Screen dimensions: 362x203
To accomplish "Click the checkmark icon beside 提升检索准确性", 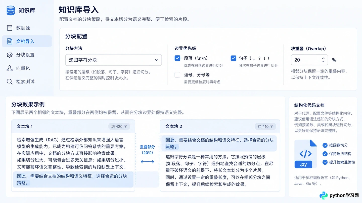I will tap(325, 162).
